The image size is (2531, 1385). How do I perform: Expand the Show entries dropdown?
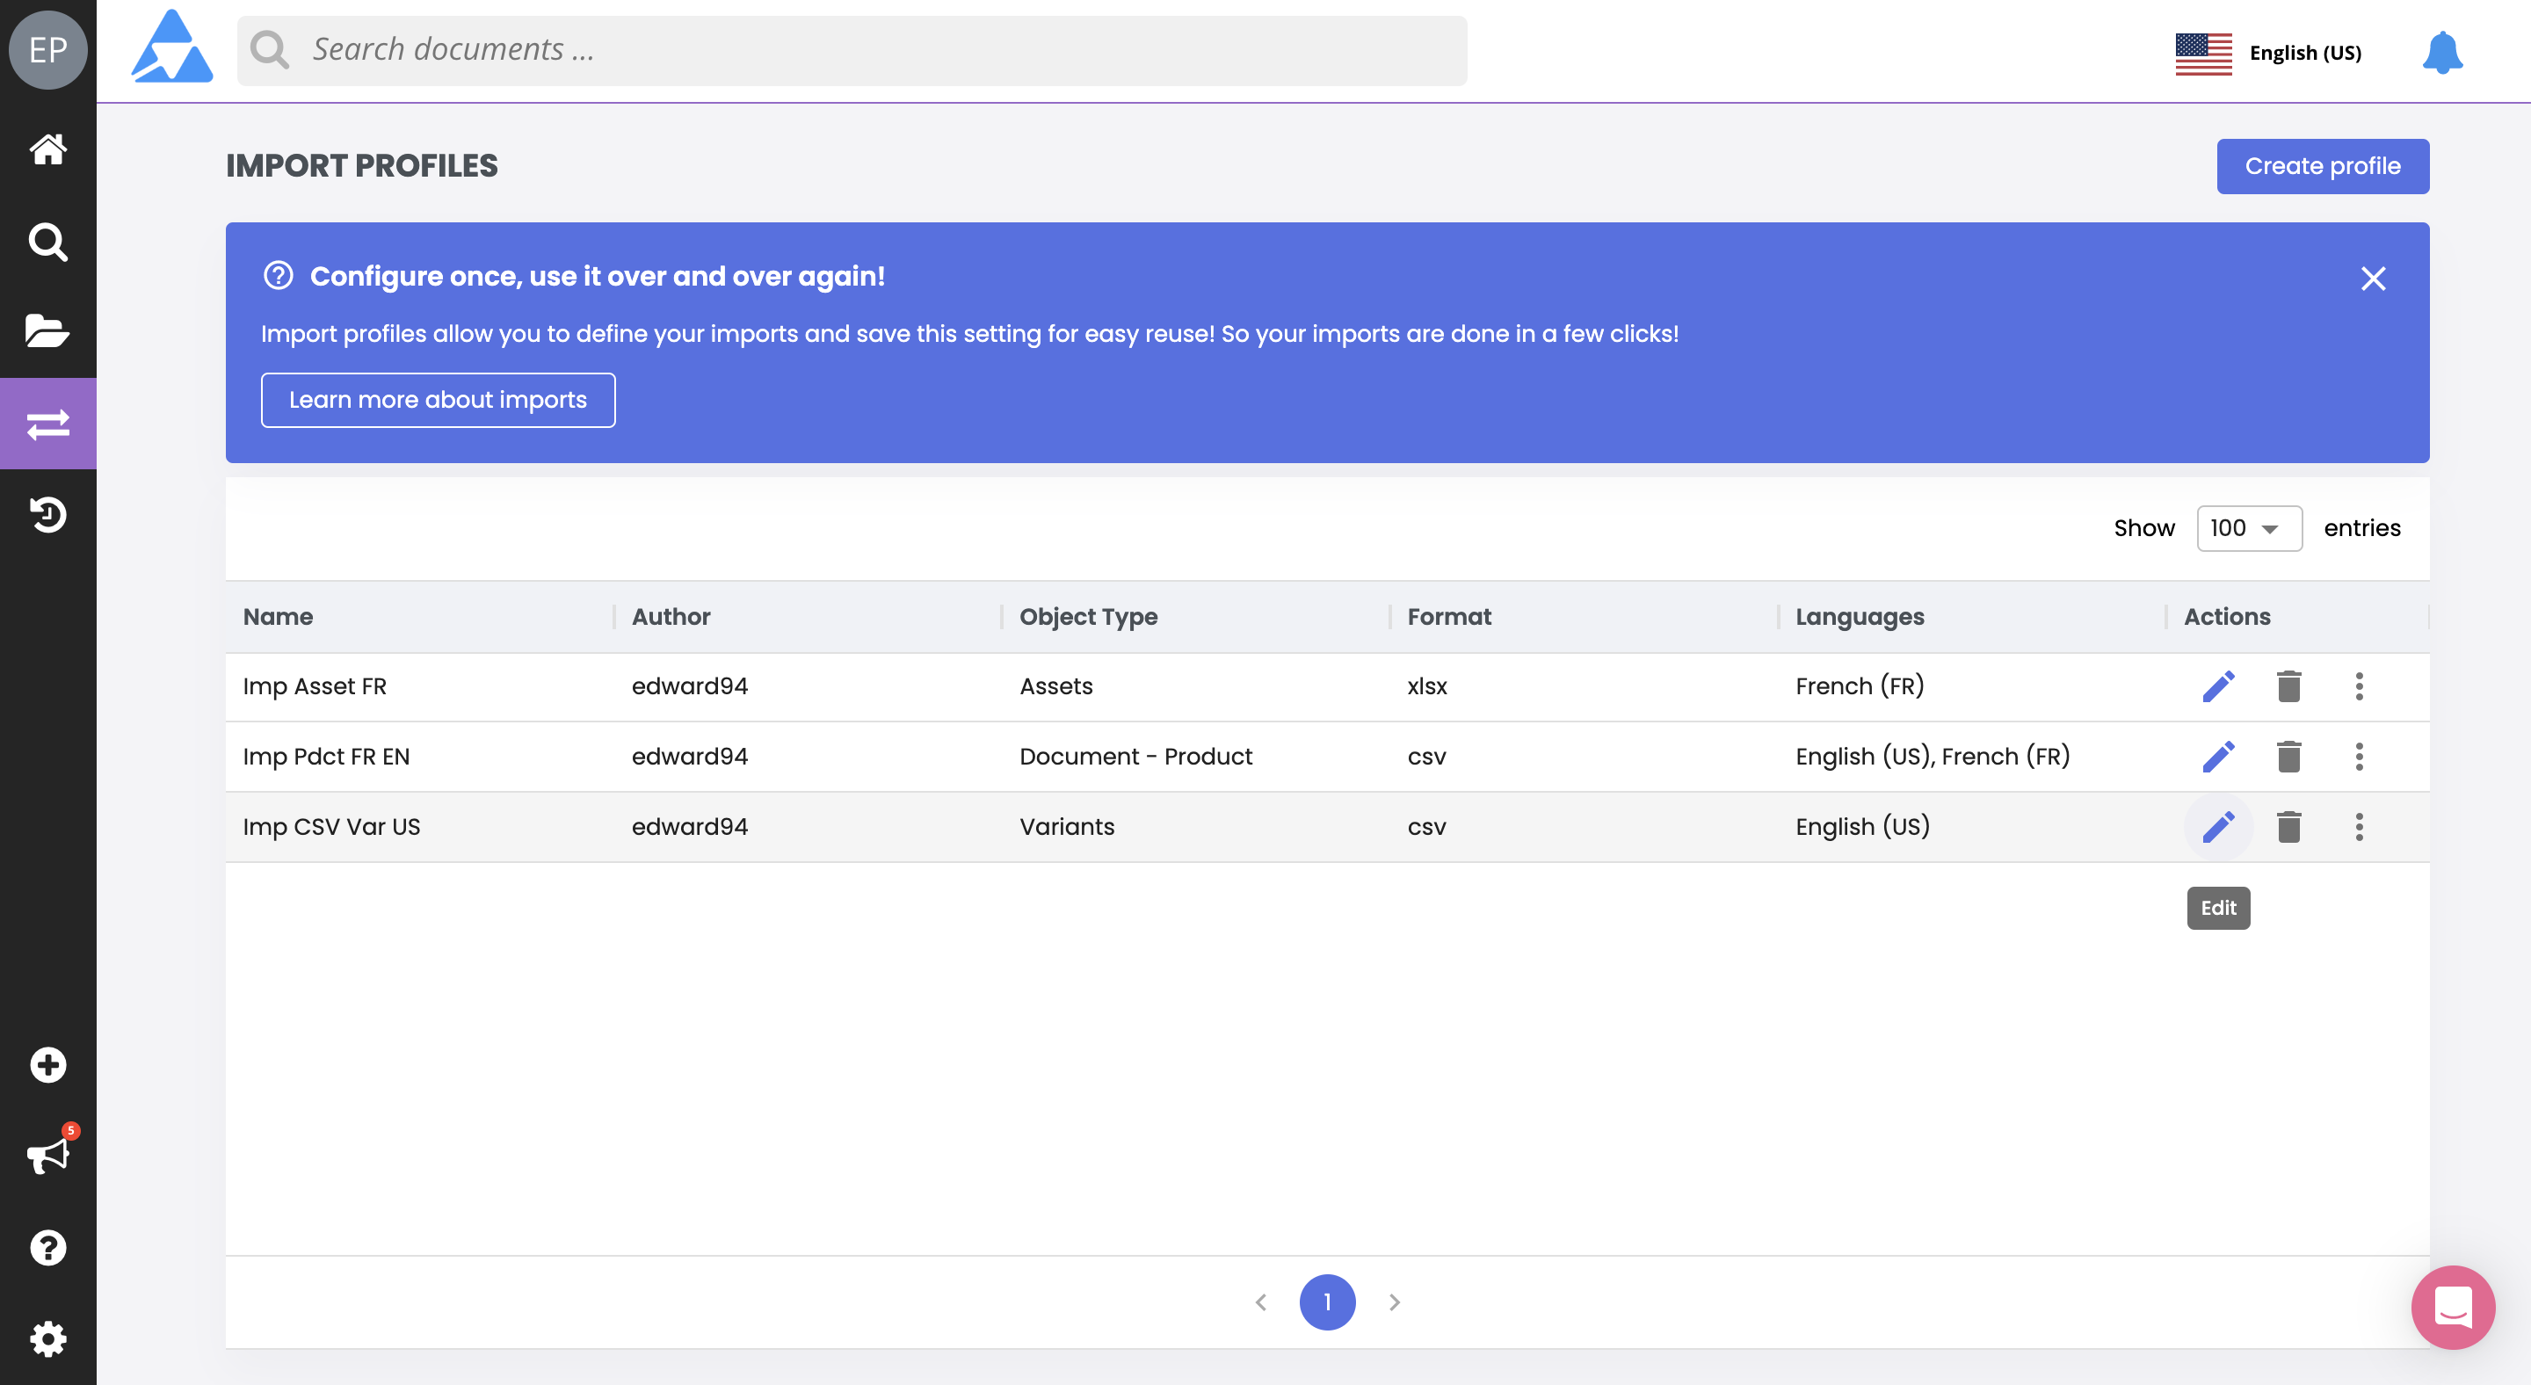coord(2248,528)
